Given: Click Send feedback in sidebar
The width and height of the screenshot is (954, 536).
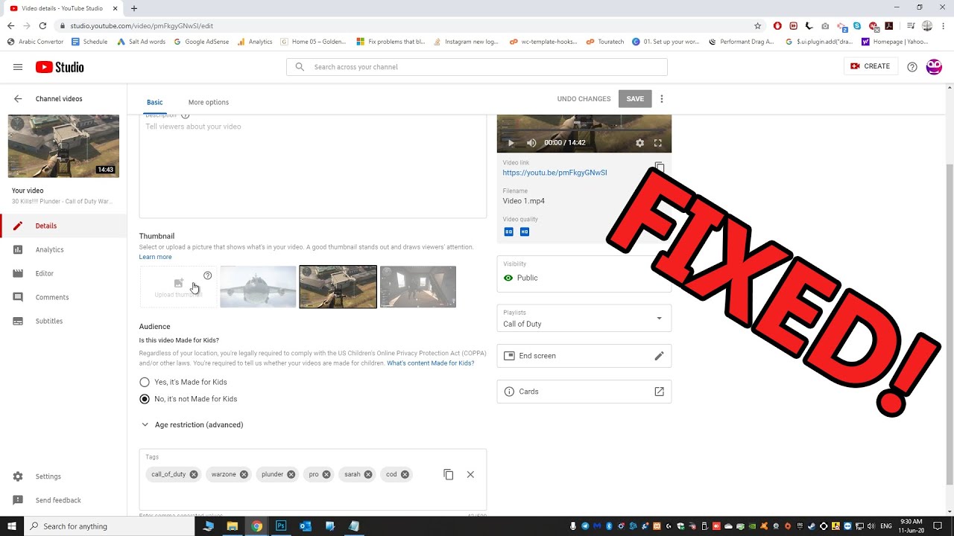Looking at the screenshot, I should [63, 500].
